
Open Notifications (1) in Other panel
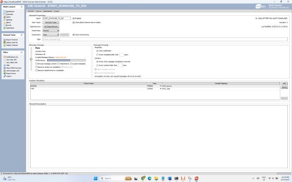[12, 57]
